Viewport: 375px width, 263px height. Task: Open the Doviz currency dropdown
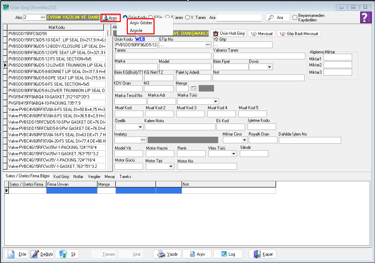pos(269,67)
